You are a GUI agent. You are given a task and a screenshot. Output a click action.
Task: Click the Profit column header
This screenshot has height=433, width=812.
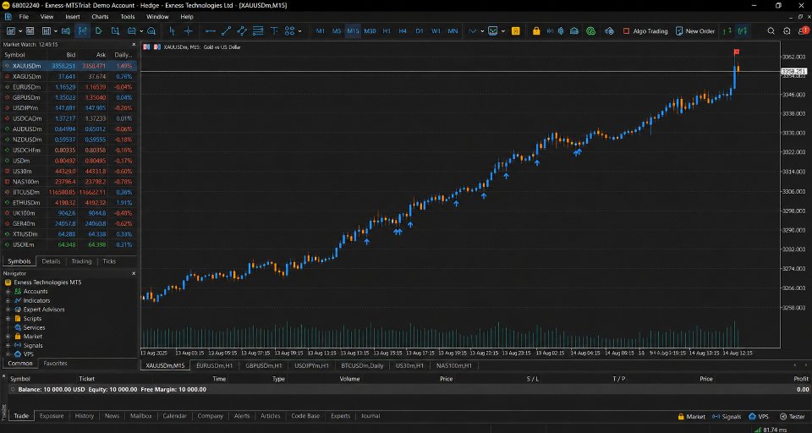point(801,379)
